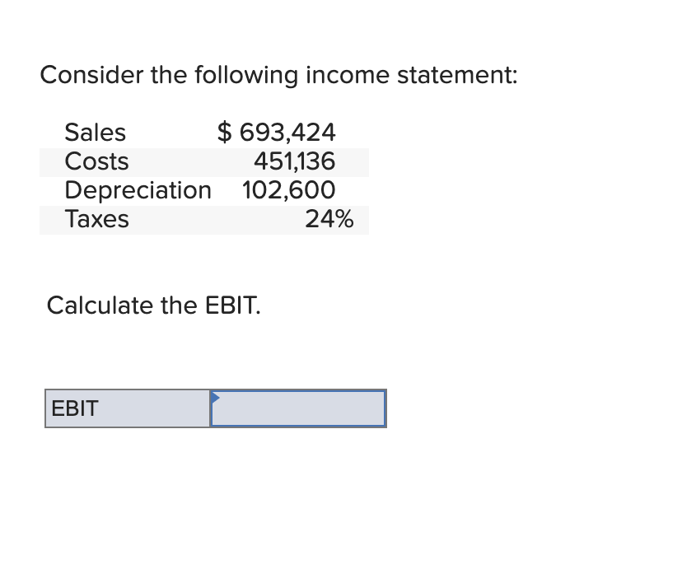Click the Depreciation row label
The width and height of the screenshot is (682, 583).
[x=138, y=190]
